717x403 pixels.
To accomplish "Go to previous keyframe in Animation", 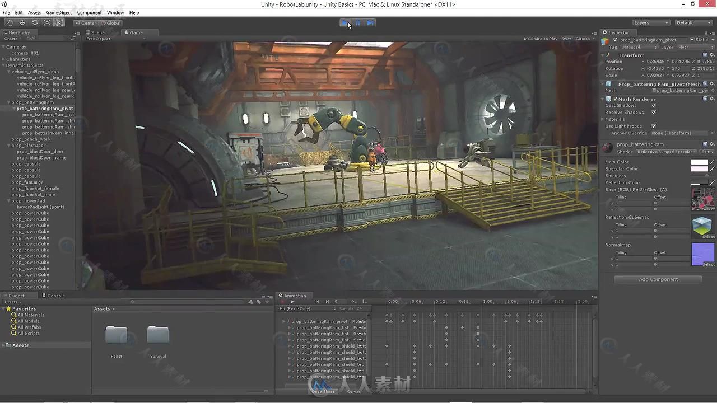I will coord(317,302).
